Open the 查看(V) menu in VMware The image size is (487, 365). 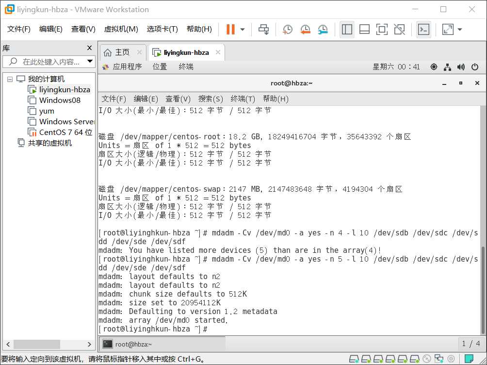pos(83,29)
